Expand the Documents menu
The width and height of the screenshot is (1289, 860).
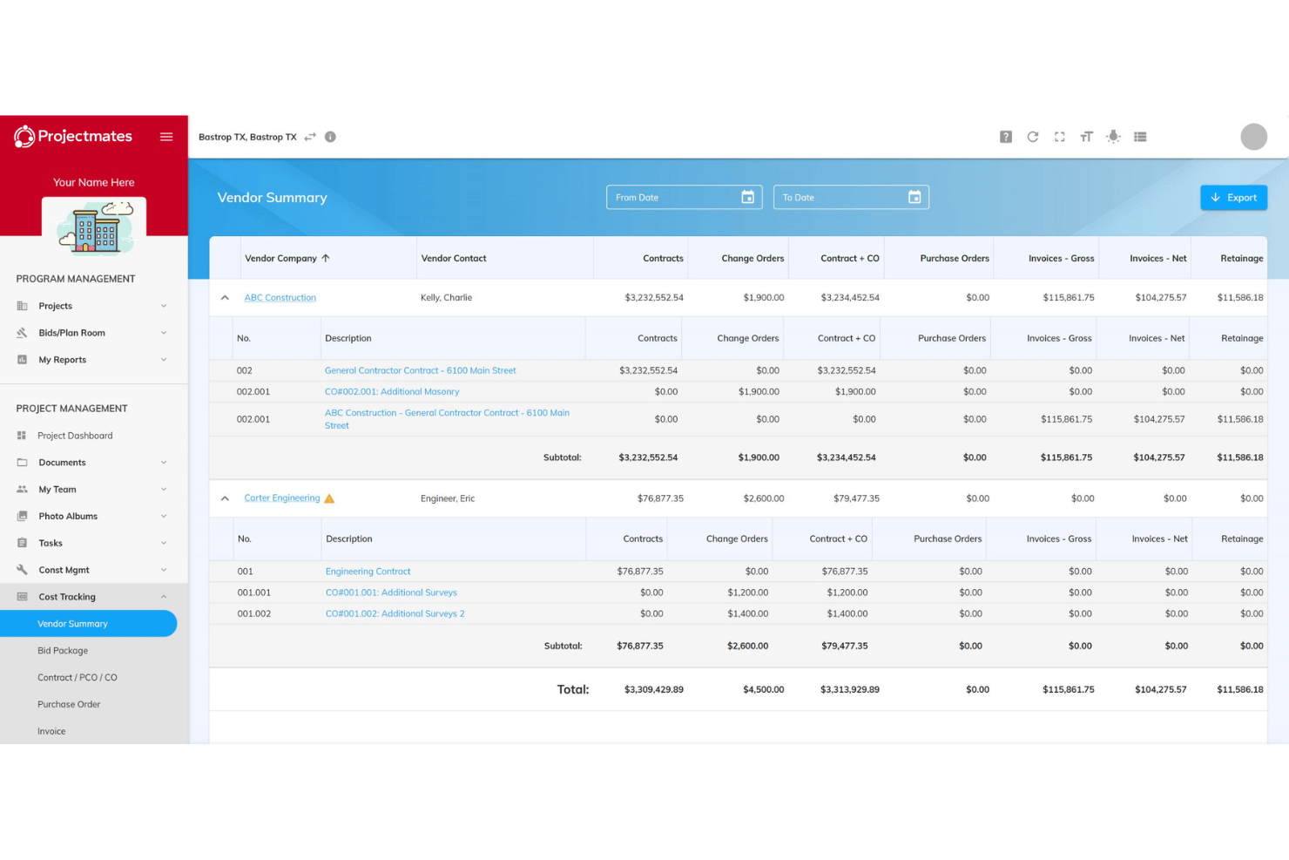93,463
